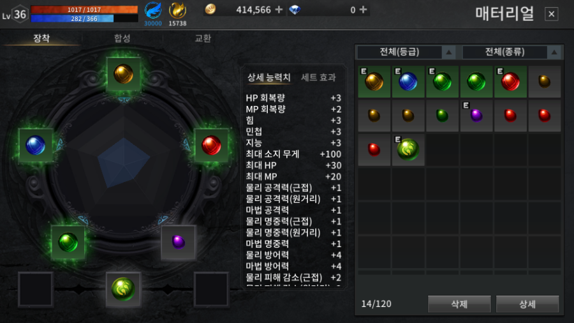This screenshot has height=323, width=574.
Task: Click the 상세 button
Action: coord(527,304)
